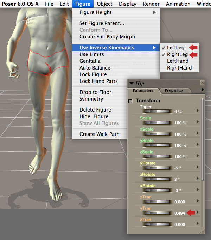Open the zRotate parameter options arrow
Screen dimensions: 211x240
click(x=198, y=178)
